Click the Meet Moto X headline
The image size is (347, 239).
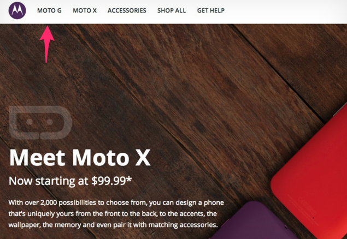80,158
